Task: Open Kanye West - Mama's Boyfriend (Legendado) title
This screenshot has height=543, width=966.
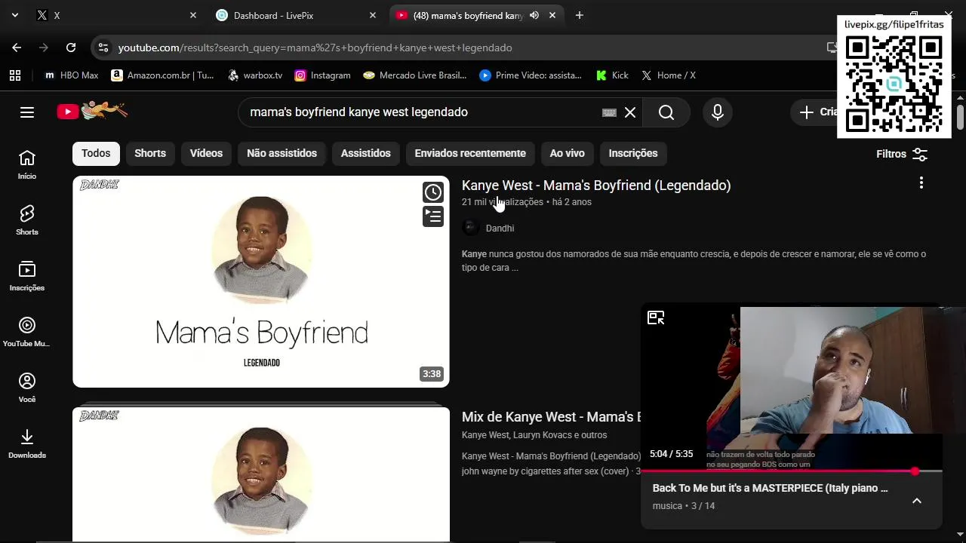Action: pyautogui.click(x=596, y=186)
